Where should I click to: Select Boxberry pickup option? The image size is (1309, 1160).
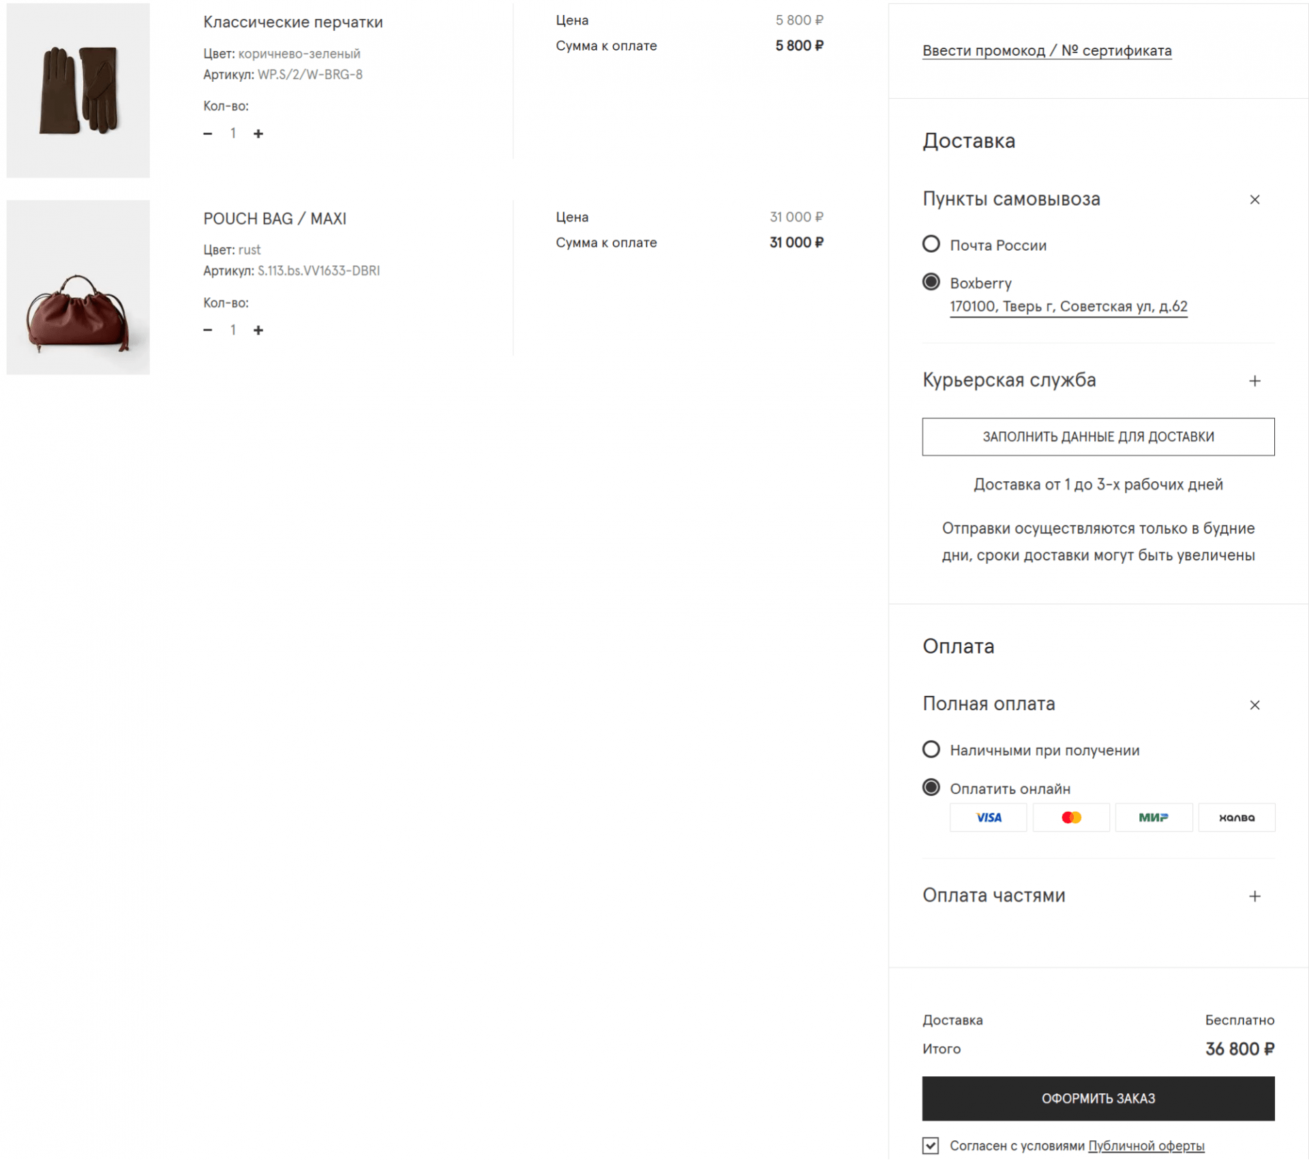[x=931, y=282]
